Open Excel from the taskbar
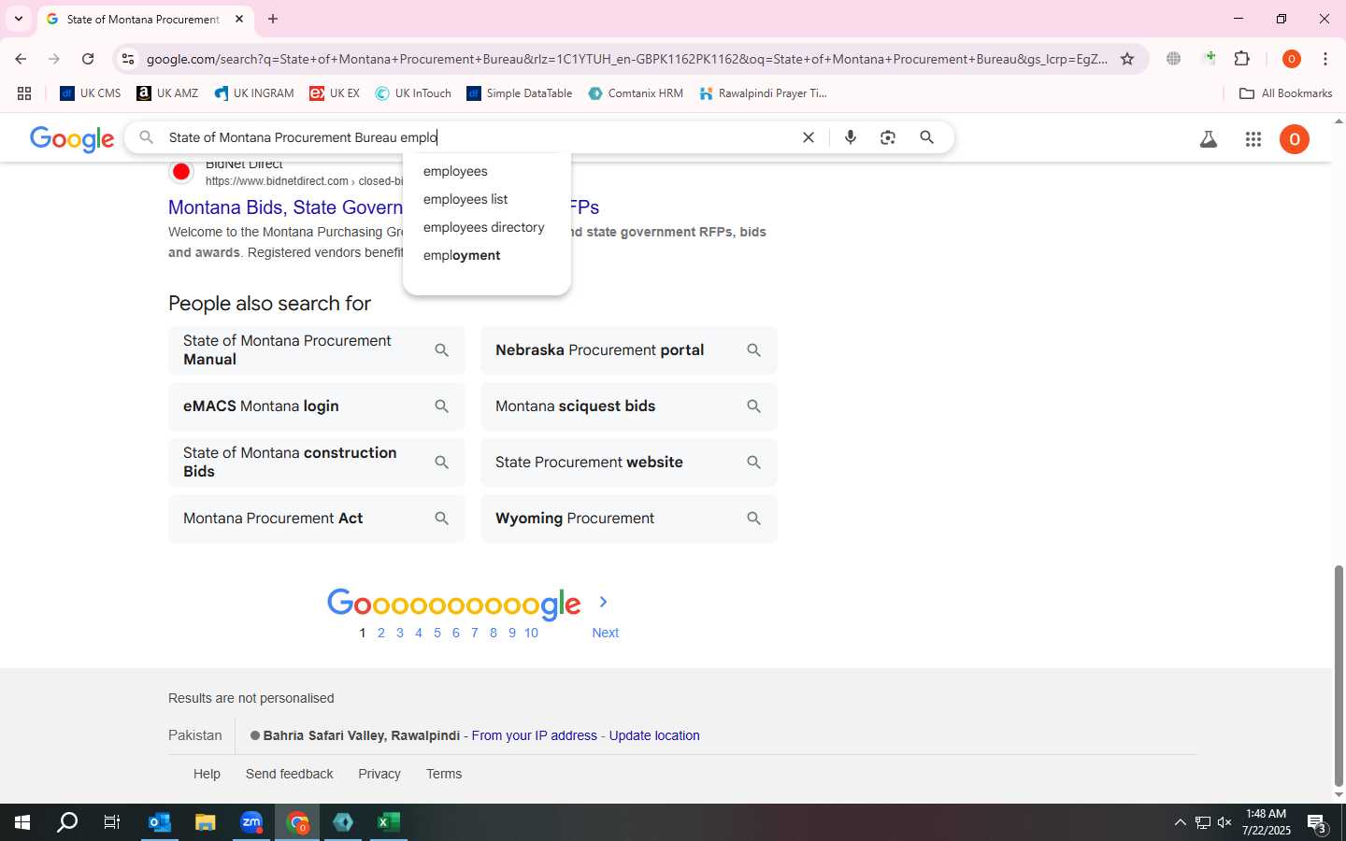Image resolution: width=1346 pixels, height=841 pixels. 389,822
